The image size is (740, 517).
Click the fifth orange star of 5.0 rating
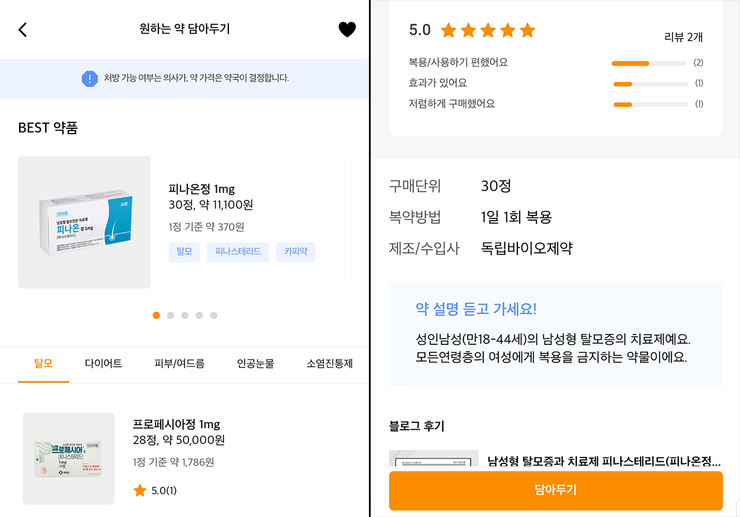[x=527, y=30]
